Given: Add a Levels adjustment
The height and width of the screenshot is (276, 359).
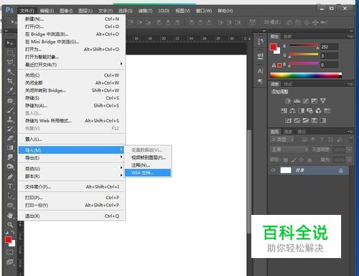Looking at the screenshot, I should click(x=297, y=101).
